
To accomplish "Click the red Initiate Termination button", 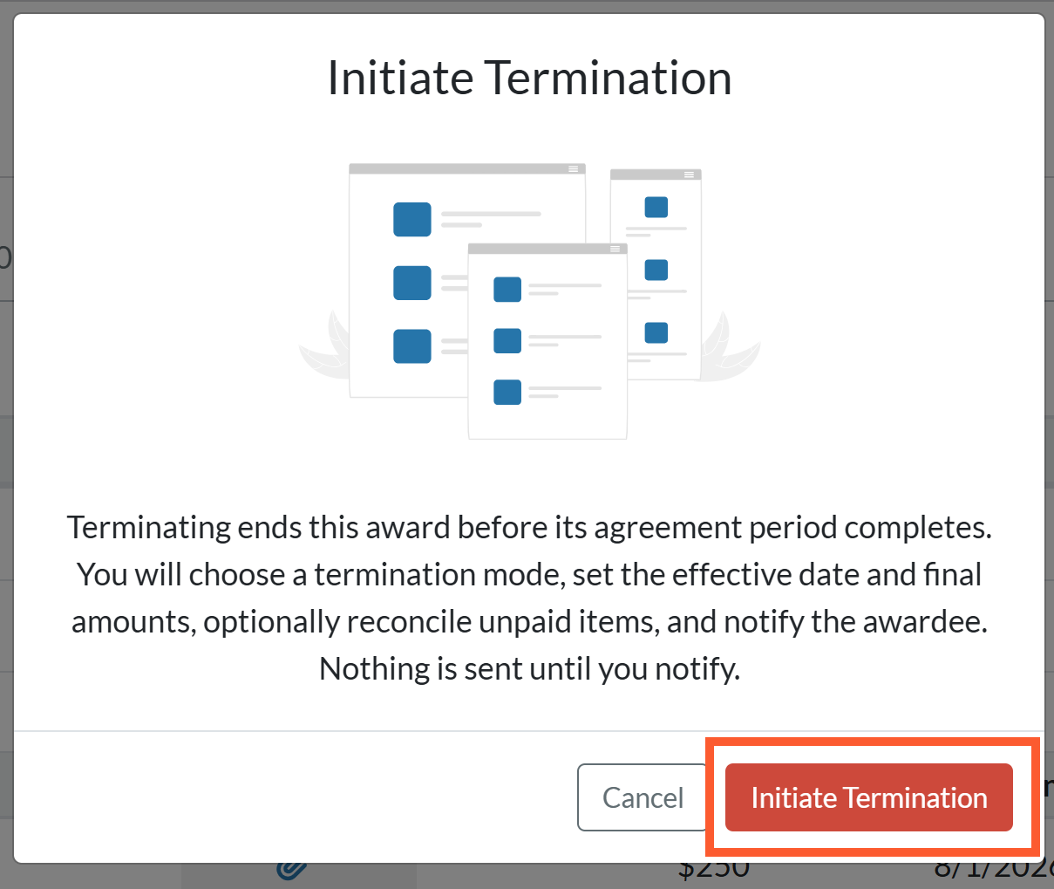I will coord(868,797).
